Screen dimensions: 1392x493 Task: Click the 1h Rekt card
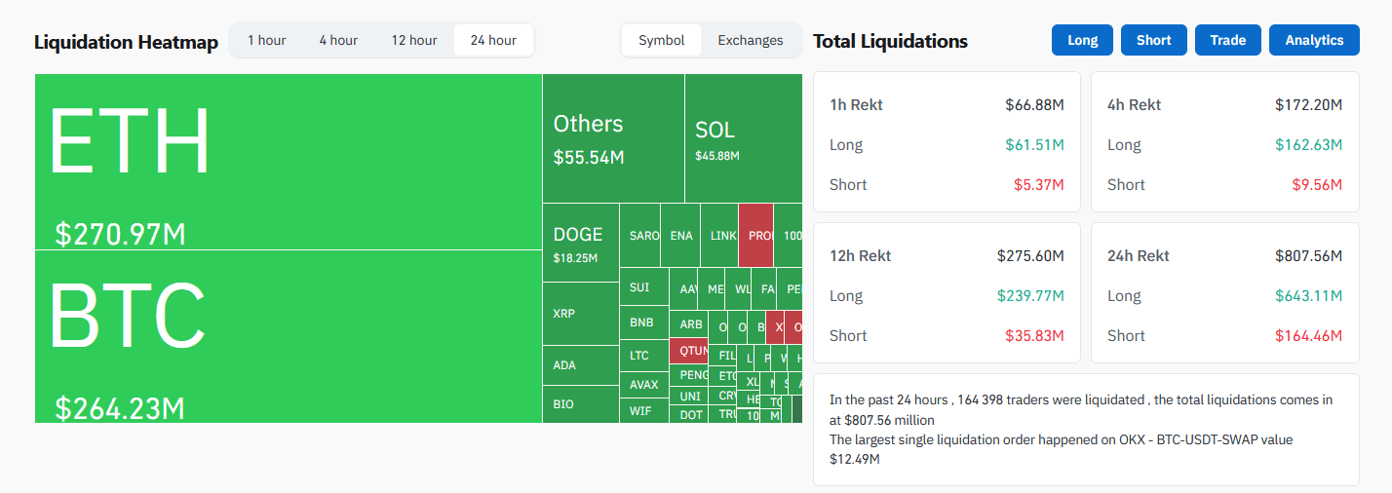point(947,141)
